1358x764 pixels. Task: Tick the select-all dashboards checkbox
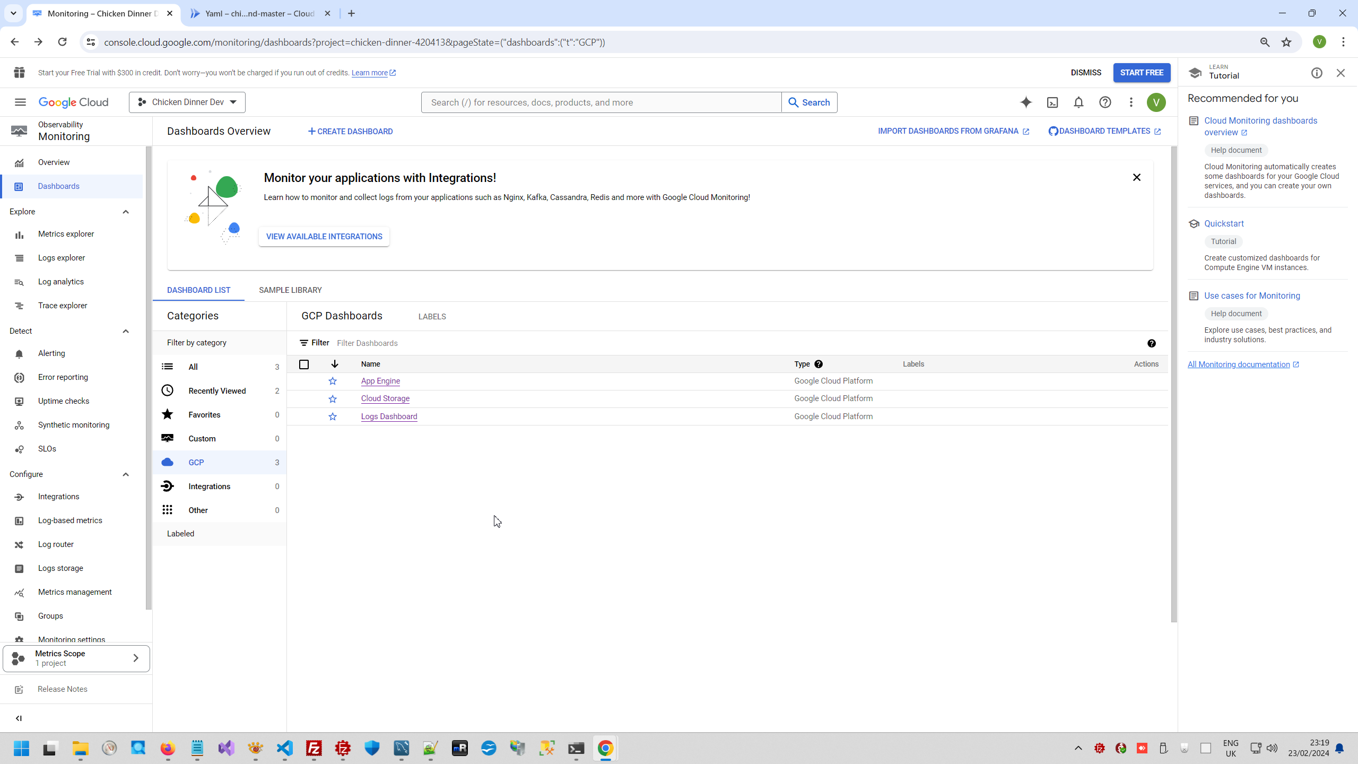coord(304,364)
